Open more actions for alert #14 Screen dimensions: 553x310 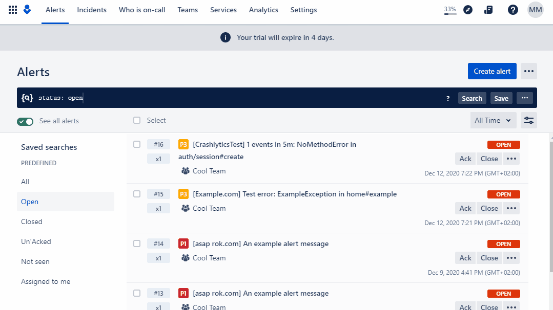pyautogui.click(x=511, y=258)
